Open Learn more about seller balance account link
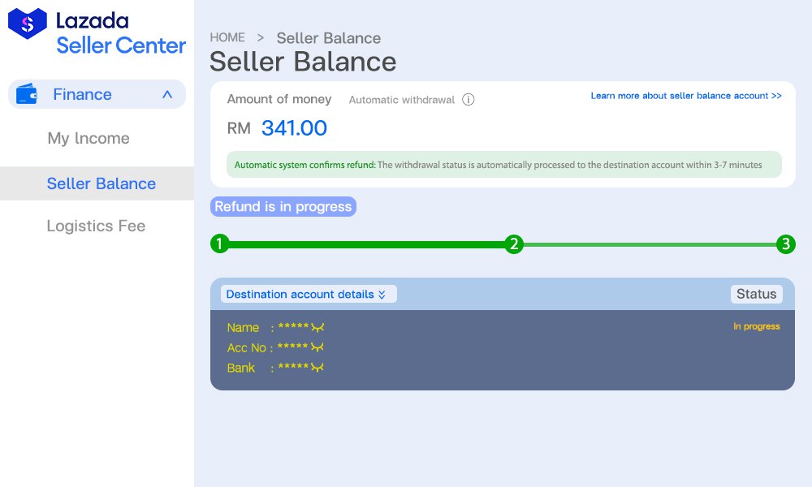The image size is (812, 487). pyautogui.click(x=685, y=96)
